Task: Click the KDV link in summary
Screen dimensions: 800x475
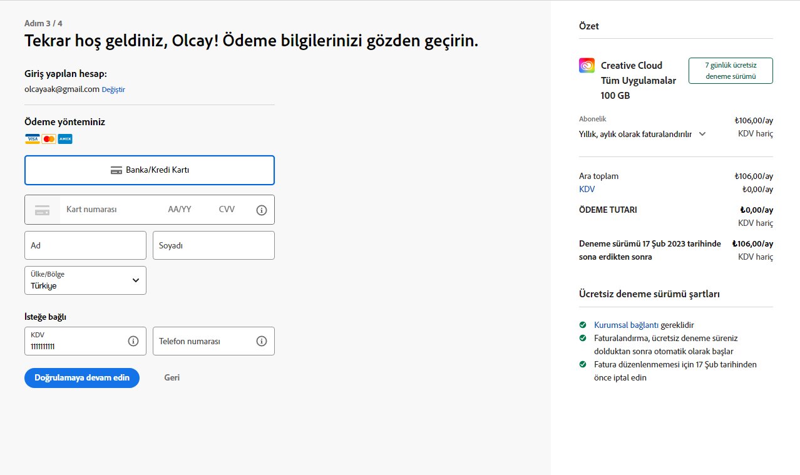Action: coord(587,189)
